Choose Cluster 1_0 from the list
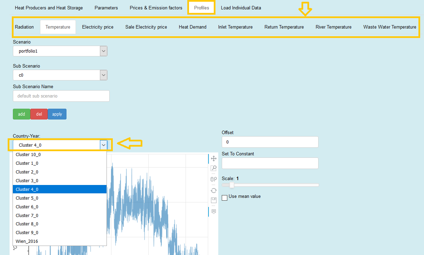The image size is (424, 255). point(60,163)
